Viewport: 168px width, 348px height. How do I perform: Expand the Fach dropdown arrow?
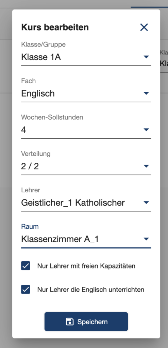click(146, 93)
